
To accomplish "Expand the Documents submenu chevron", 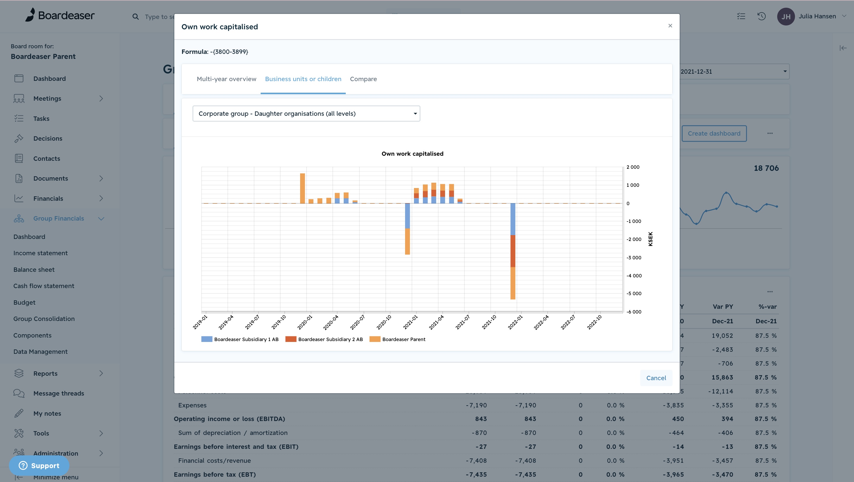I will pyautogui.click(x=101, y=179).
